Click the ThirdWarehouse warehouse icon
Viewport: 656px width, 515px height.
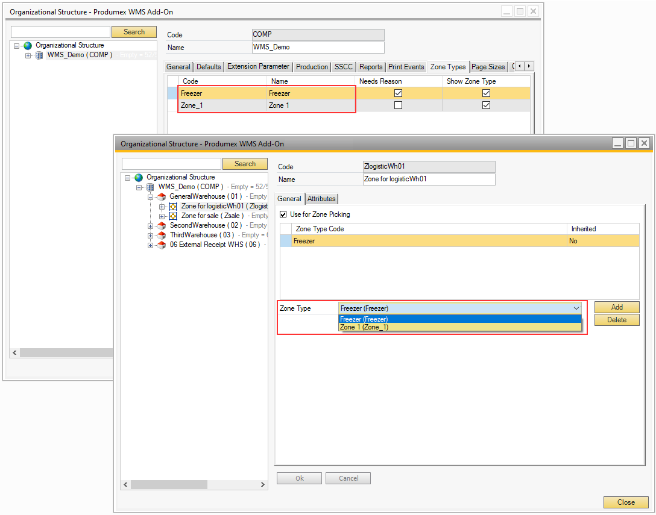[x=162, y=235]
